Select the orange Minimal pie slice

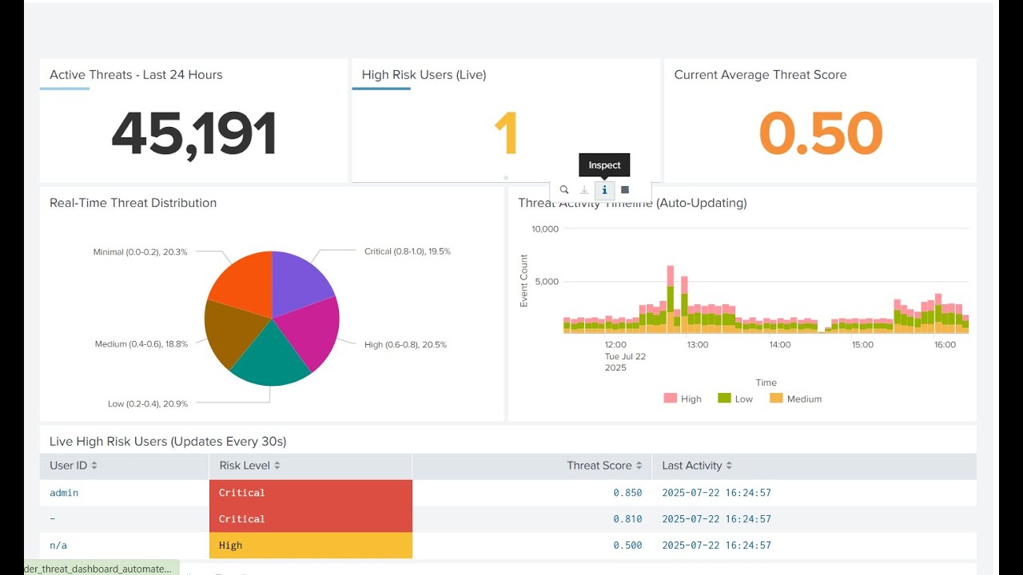click(x=244, y=282)
